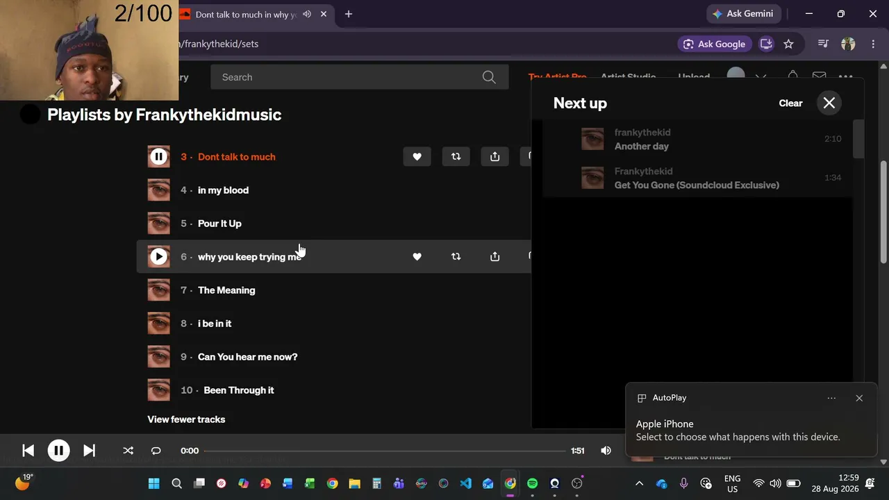
Task: Repost the track why you keep trying me
Action: [456, 257]
